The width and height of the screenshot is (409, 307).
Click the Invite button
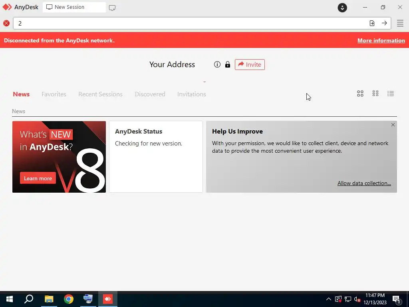pos(250,64)
